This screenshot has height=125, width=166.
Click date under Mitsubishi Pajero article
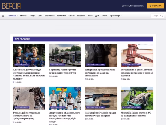[x=125, y=119]
